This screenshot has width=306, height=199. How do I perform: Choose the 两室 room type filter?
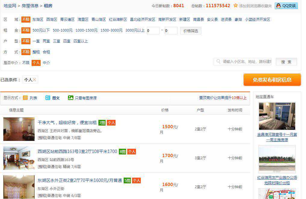point(46,41)
